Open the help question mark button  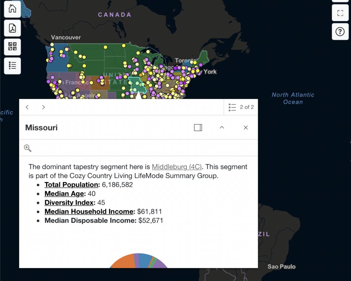(340, 32)
